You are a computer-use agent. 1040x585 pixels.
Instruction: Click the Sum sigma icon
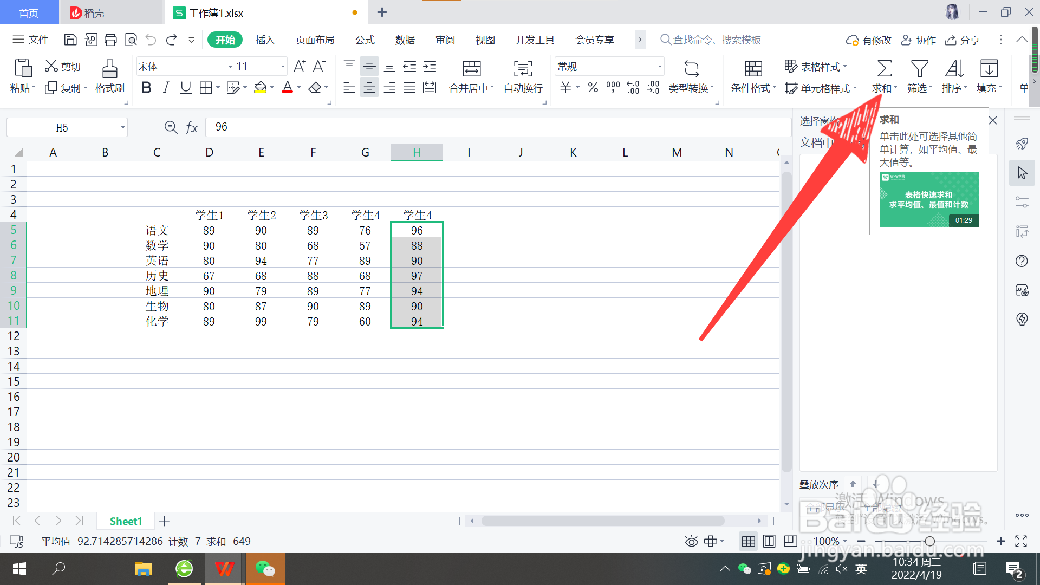tap(884, 69)
